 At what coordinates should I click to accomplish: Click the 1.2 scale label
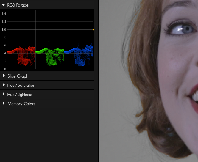pyautogui.click(x=4, y=22)
